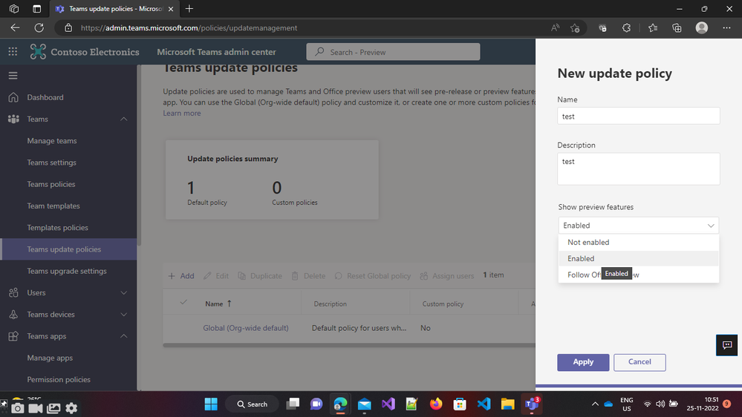Image resolution: width=742 pixels, height=417 pixels.
Task: Click the Users sidebar icon
Action: [x=13, y=292]
